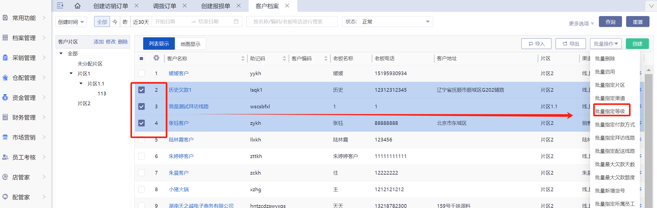This screenshot has height=208, width=657.
Task: Open 档案管理 in the sidebar
Action: (x=24, y=38)
